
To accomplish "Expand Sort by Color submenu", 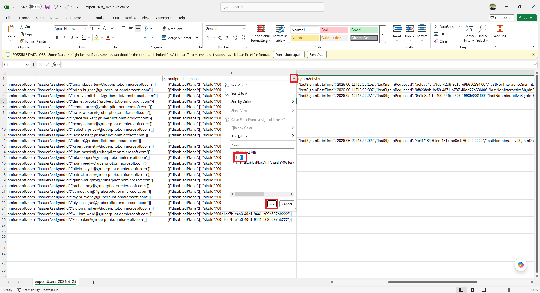I will coord(262,102).
